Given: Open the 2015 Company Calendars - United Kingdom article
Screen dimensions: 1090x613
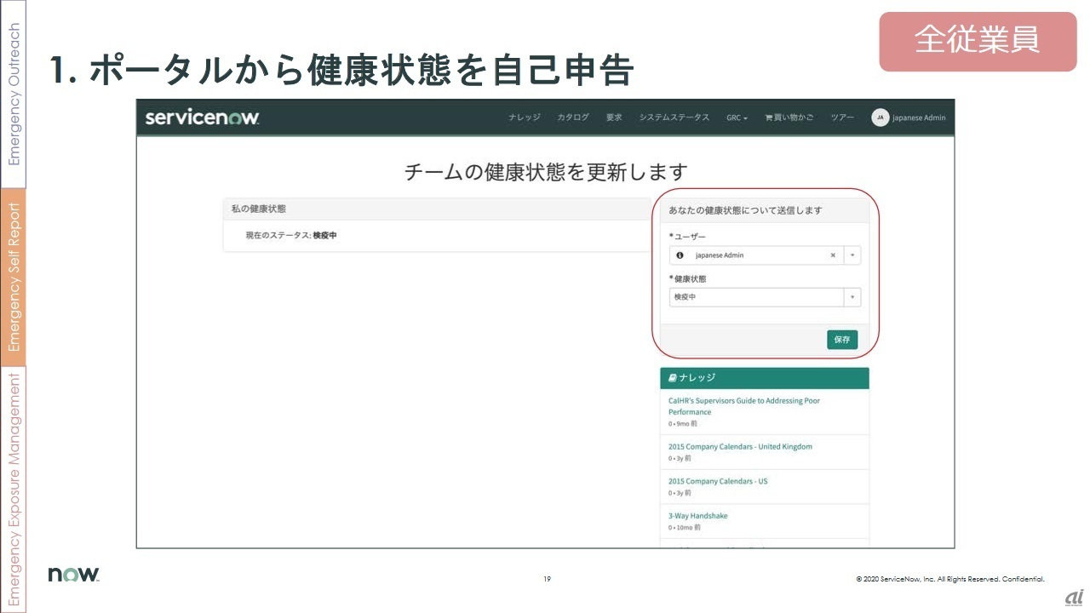Looking at the screenshot, I should coord(740,447).
